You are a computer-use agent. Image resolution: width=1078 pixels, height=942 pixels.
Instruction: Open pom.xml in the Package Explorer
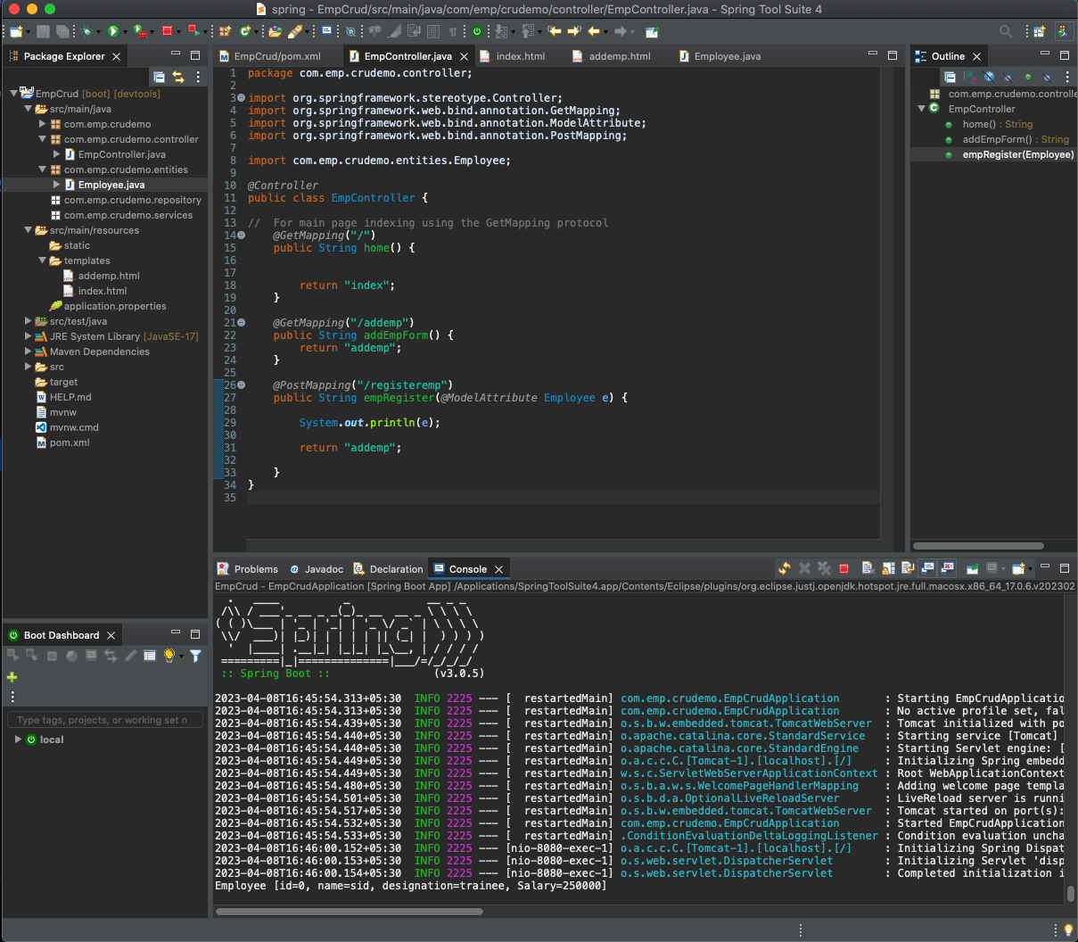pos(70,442)
